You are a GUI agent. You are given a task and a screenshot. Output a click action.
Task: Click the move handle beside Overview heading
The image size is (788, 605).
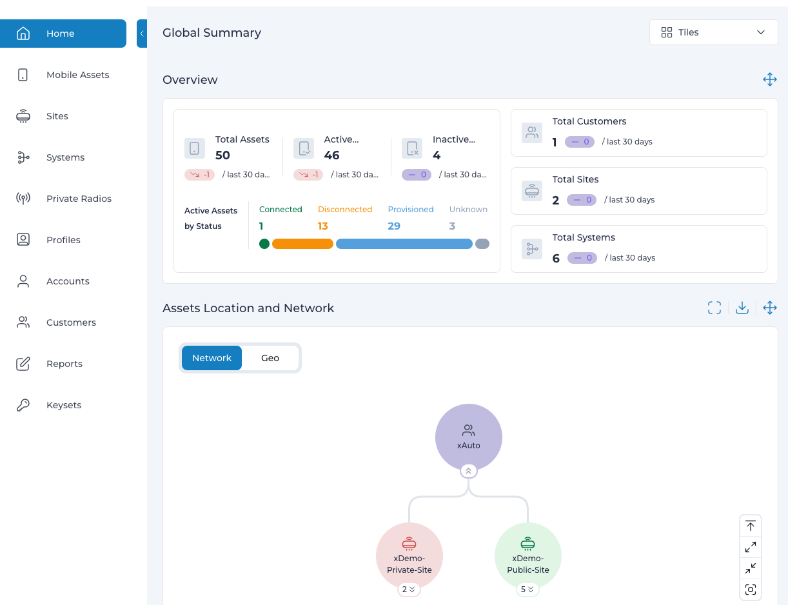click(x=770, y=79)
